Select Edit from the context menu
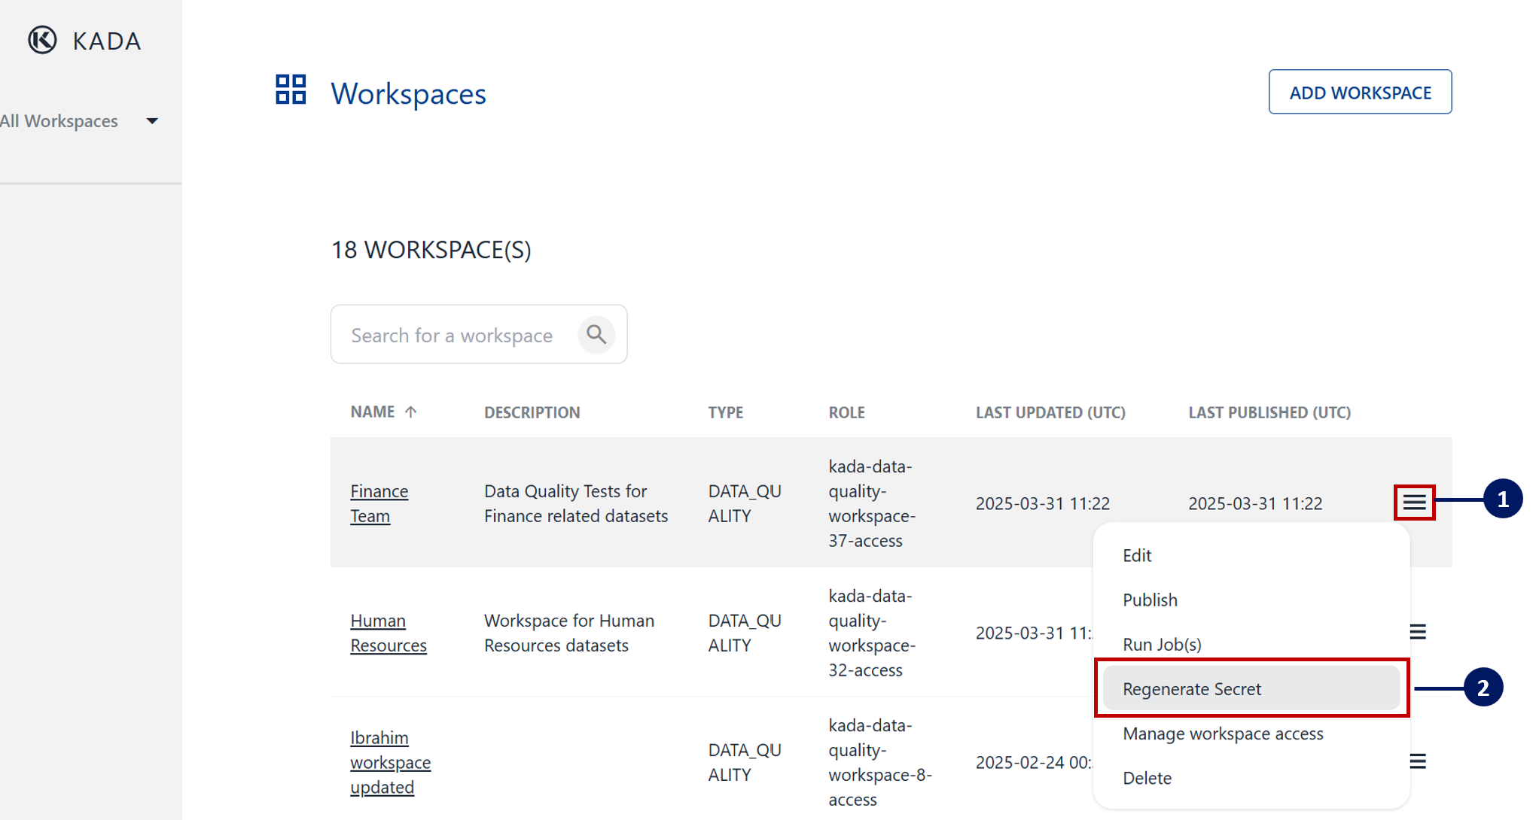The image size is (1536, 820). (1137, 555)
